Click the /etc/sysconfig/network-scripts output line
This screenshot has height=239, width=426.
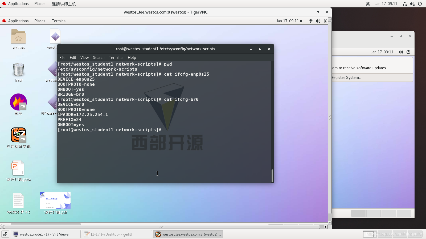pos(97,69)
